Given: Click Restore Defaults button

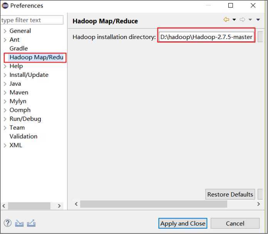Looking at the screenshot, I should tap(230, 195).
